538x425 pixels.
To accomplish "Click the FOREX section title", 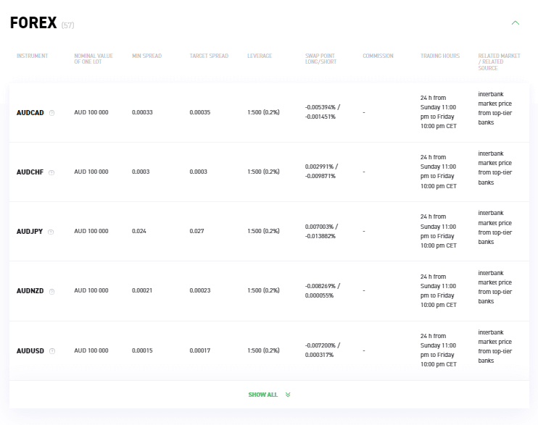I will pyautogui.click(x=33, y=23).
